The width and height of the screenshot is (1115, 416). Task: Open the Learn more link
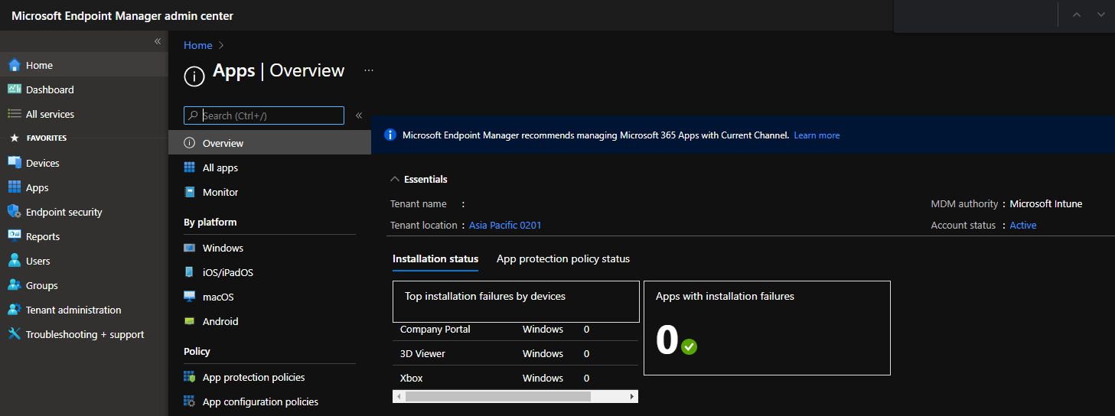817,135
